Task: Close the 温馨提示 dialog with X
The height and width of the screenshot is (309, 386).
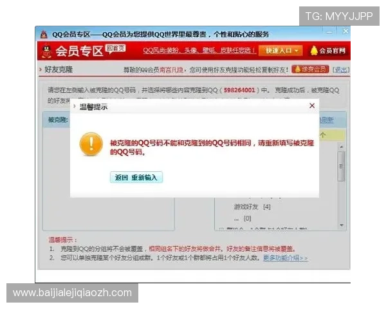Action: click(x=312, y=106)
